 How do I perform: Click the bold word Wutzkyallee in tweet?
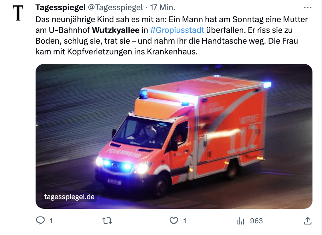tap(116, 30)
